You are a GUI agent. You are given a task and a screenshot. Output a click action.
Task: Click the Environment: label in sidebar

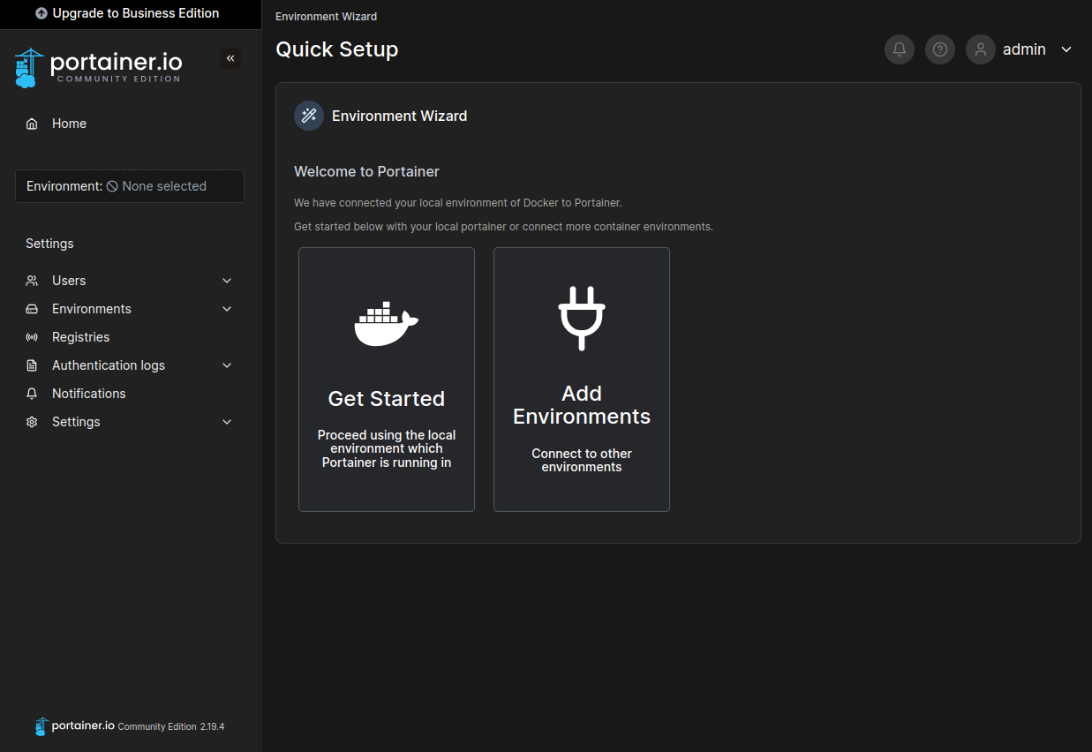(x=64, y=186)
